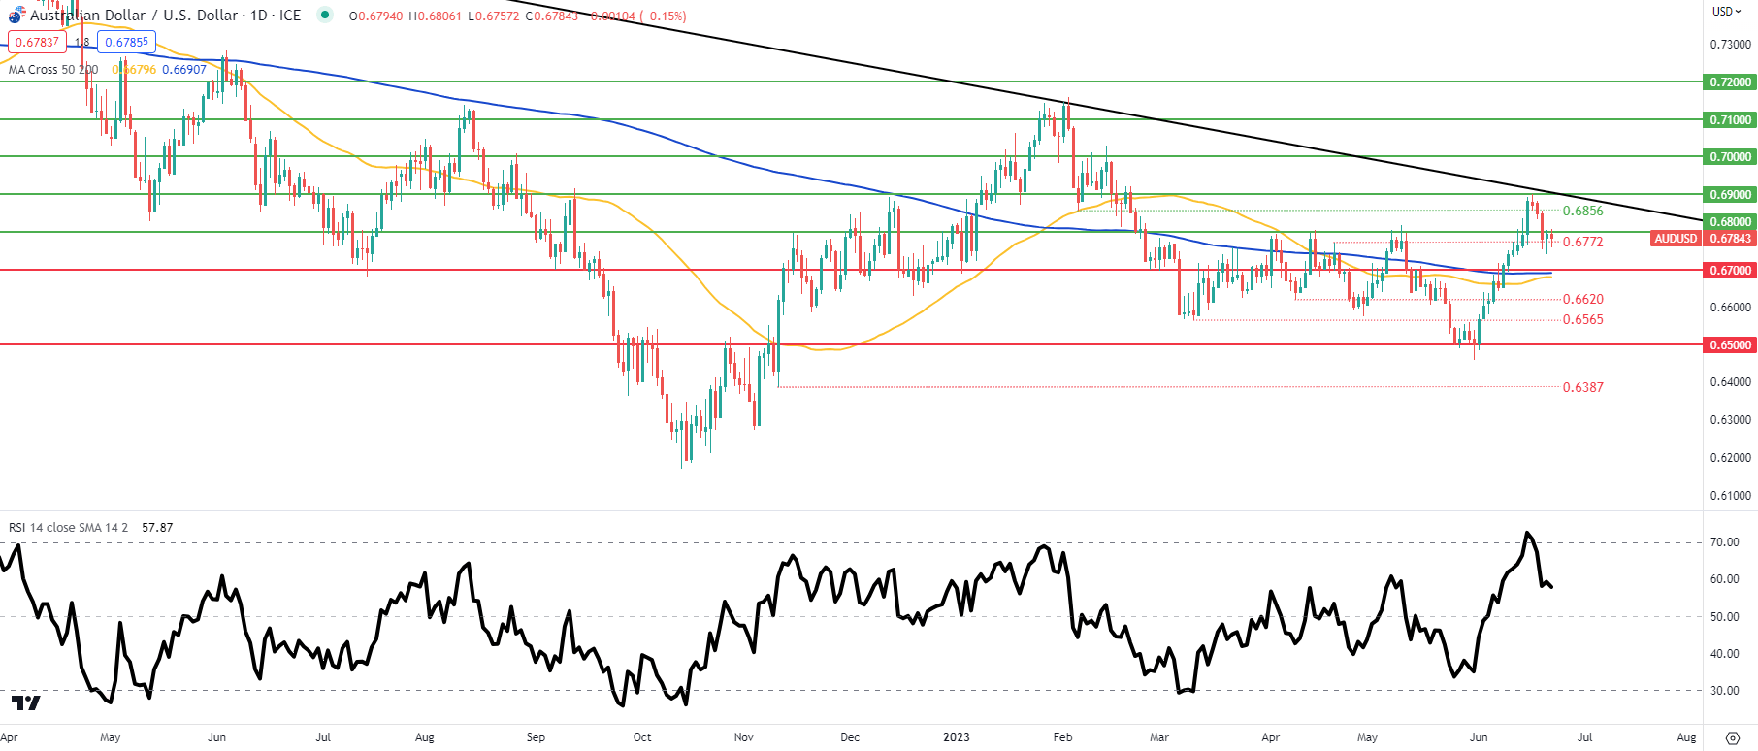Click the Australian Dollar / U.S. Dollar title

point(165,16)
